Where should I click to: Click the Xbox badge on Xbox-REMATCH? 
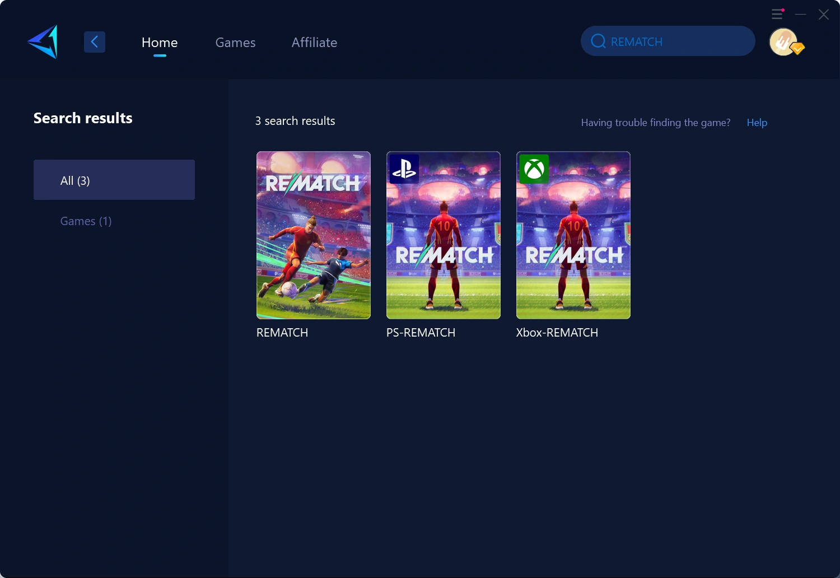(x=534, y=169)
